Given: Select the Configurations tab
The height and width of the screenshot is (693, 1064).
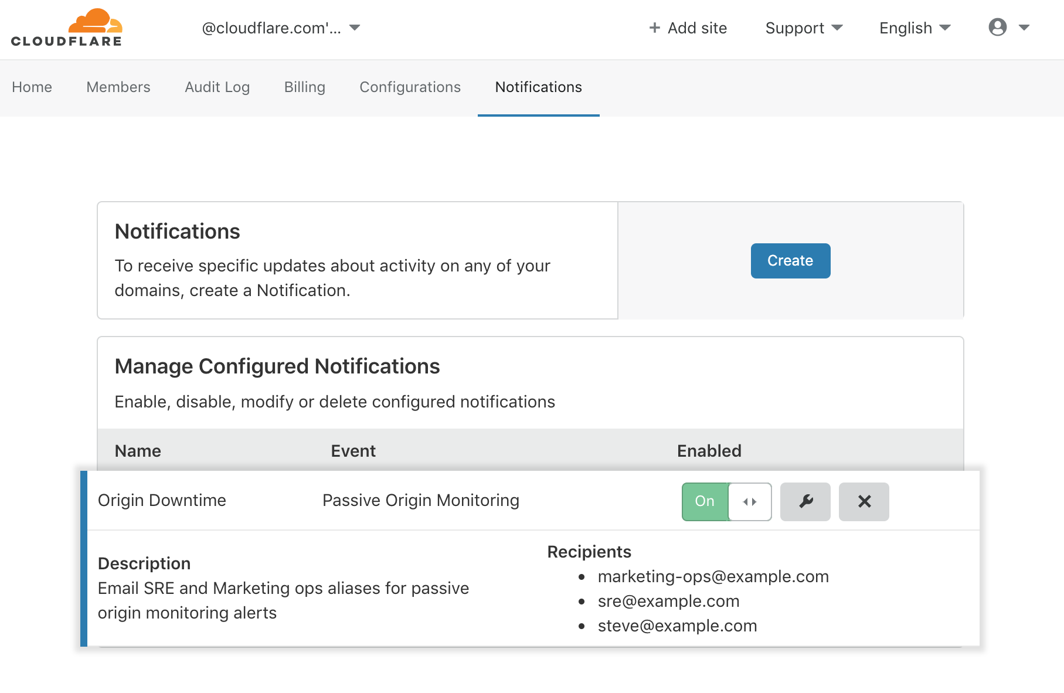Looking at the screenshot, I should 410,87.
